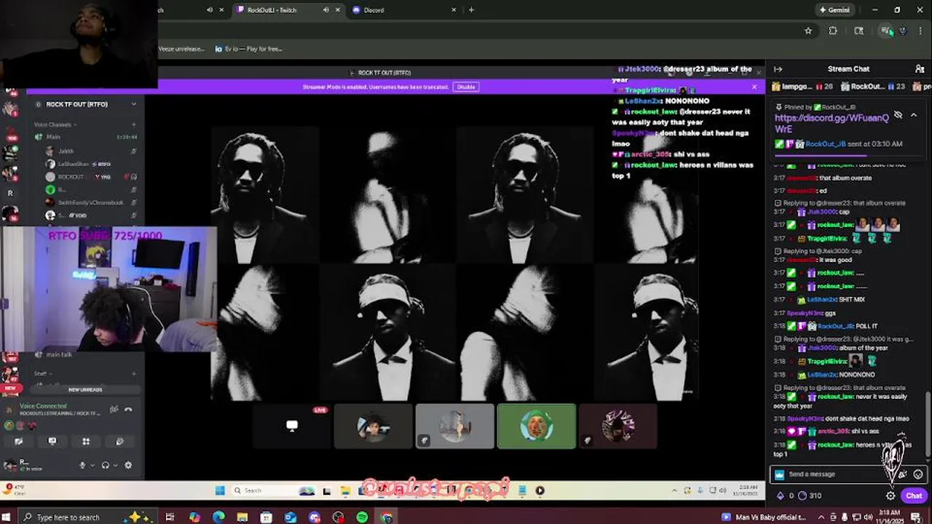The height and width of the screenshot is (524, 932).
Task: Select the LIVE screen share tile
Action: (x=291, y=426)
